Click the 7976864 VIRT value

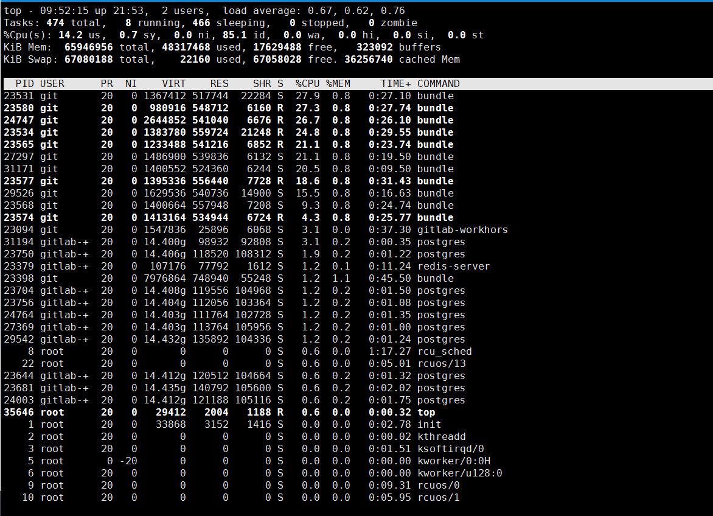[165, 279]
